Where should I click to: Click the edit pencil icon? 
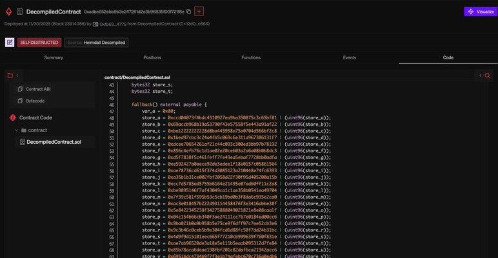coord(10,43)
